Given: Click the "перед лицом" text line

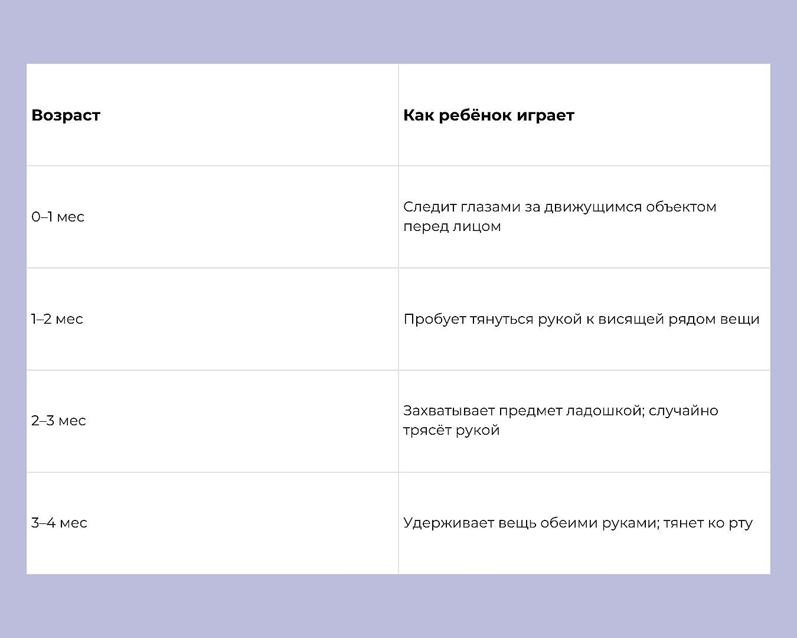Looking at the screenshot, I should [452, 226].
